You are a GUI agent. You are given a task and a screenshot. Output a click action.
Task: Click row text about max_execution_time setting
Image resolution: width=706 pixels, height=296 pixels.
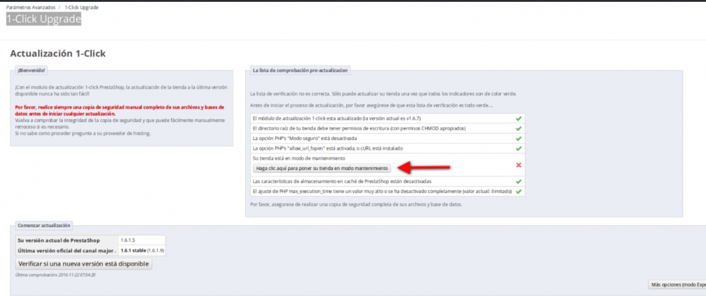tap(383, 191)
